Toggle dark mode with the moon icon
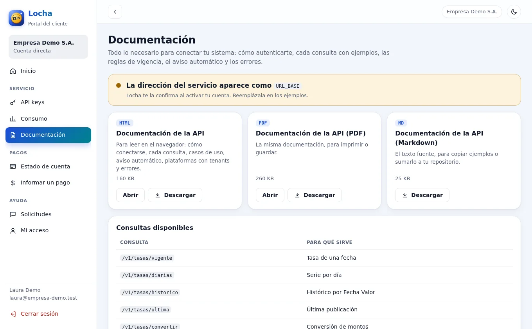The height and width of the screenshot is (329, 532). (514, 12)
